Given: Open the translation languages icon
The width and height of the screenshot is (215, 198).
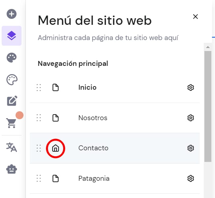Looking at the screenshot, I should (x=12, y=147).
